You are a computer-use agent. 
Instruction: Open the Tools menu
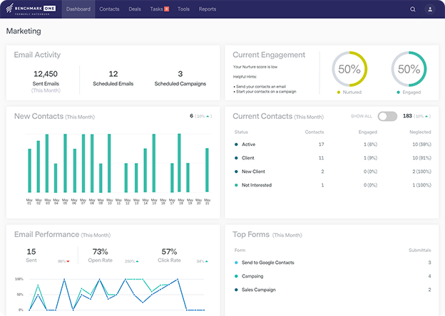(x=183, y=9)
